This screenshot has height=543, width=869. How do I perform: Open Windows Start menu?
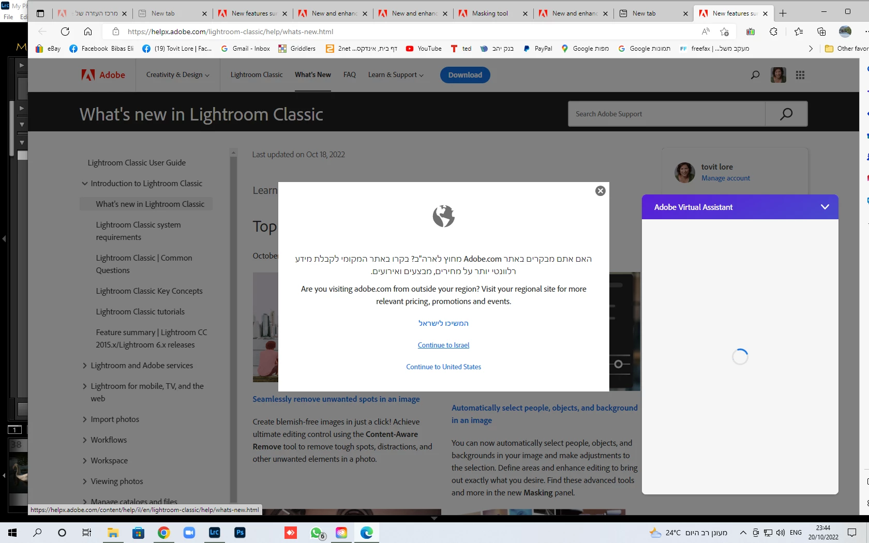tap(12, 532)
